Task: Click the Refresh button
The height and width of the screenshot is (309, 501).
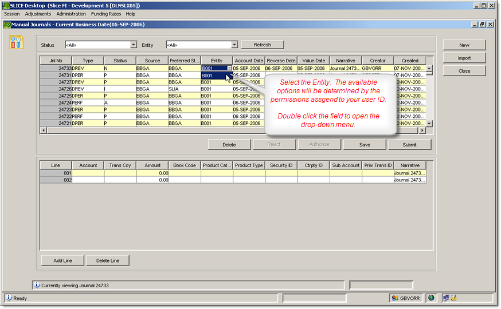Action: coord(262,45)
